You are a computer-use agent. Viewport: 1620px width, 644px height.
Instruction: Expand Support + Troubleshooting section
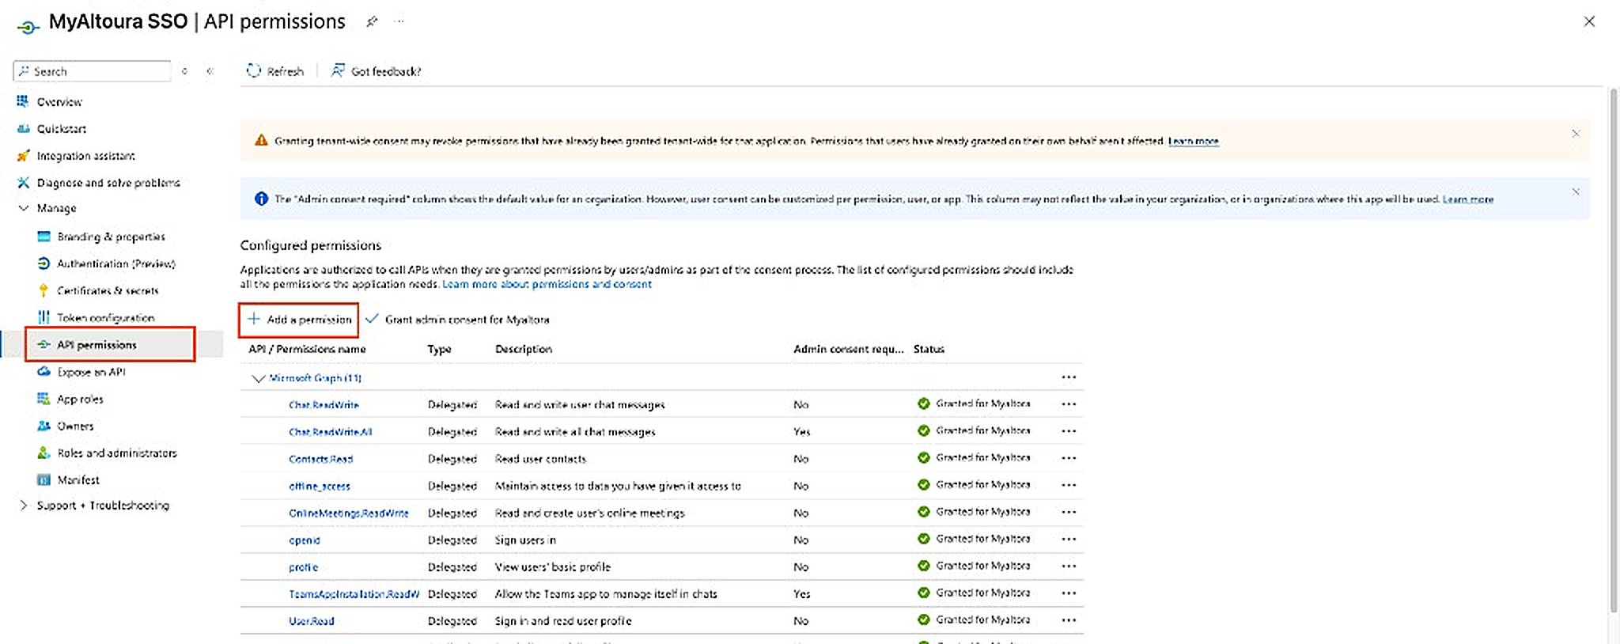[24, 506]
